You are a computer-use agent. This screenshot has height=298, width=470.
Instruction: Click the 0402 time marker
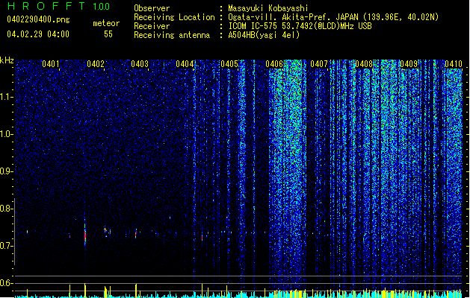tap(96, 64)
